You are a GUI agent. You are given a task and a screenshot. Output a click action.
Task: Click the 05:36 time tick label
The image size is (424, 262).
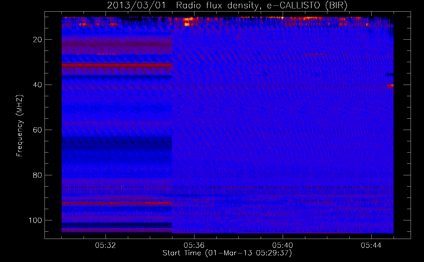coord(194,245)
